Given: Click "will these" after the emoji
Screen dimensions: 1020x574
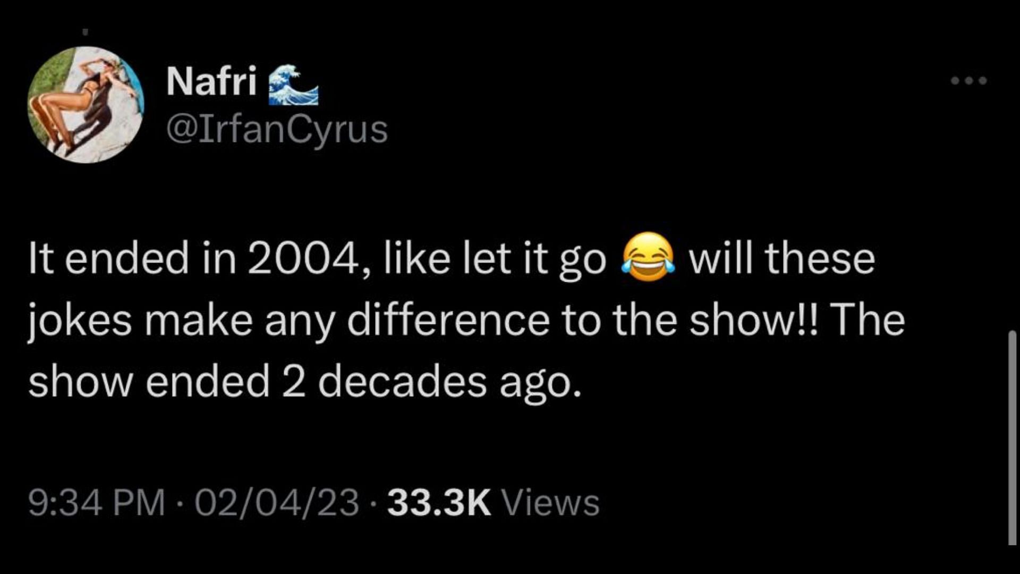Looking at the screenshot, I should (782, 258).
